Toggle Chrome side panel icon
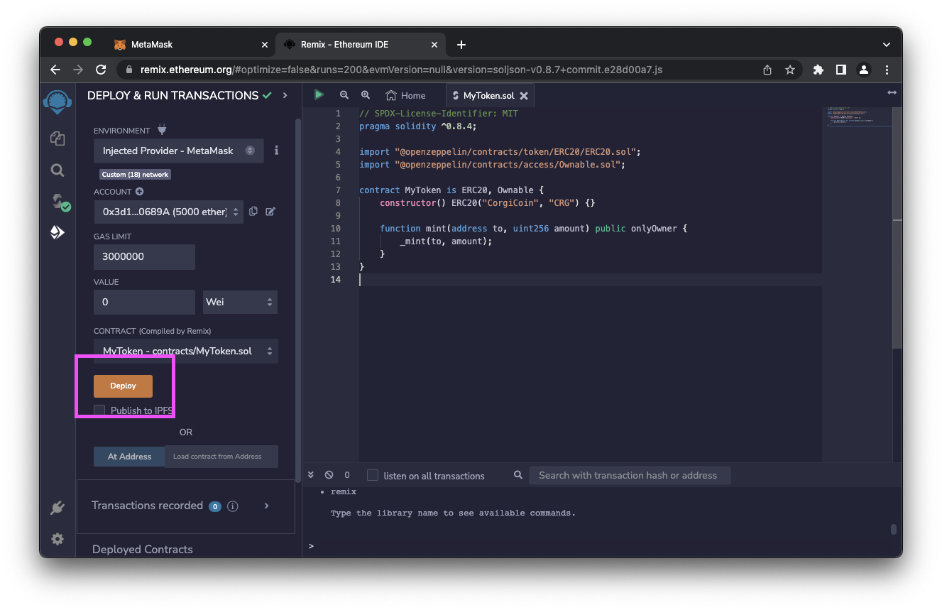The width and height of the screenshot is (942, 610). (841, 70)
